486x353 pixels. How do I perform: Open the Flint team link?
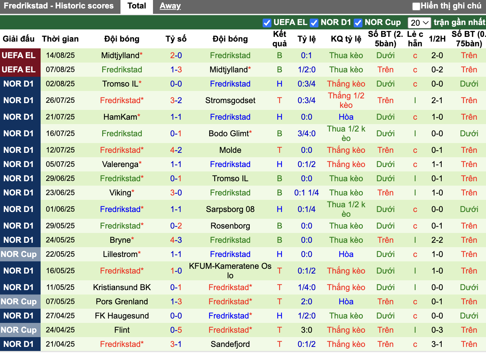click(122, 330)
